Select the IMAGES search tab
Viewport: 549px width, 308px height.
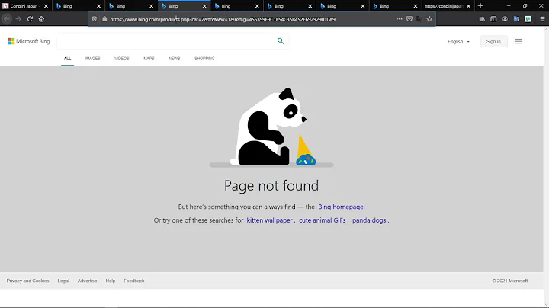[x=93, y=59]
